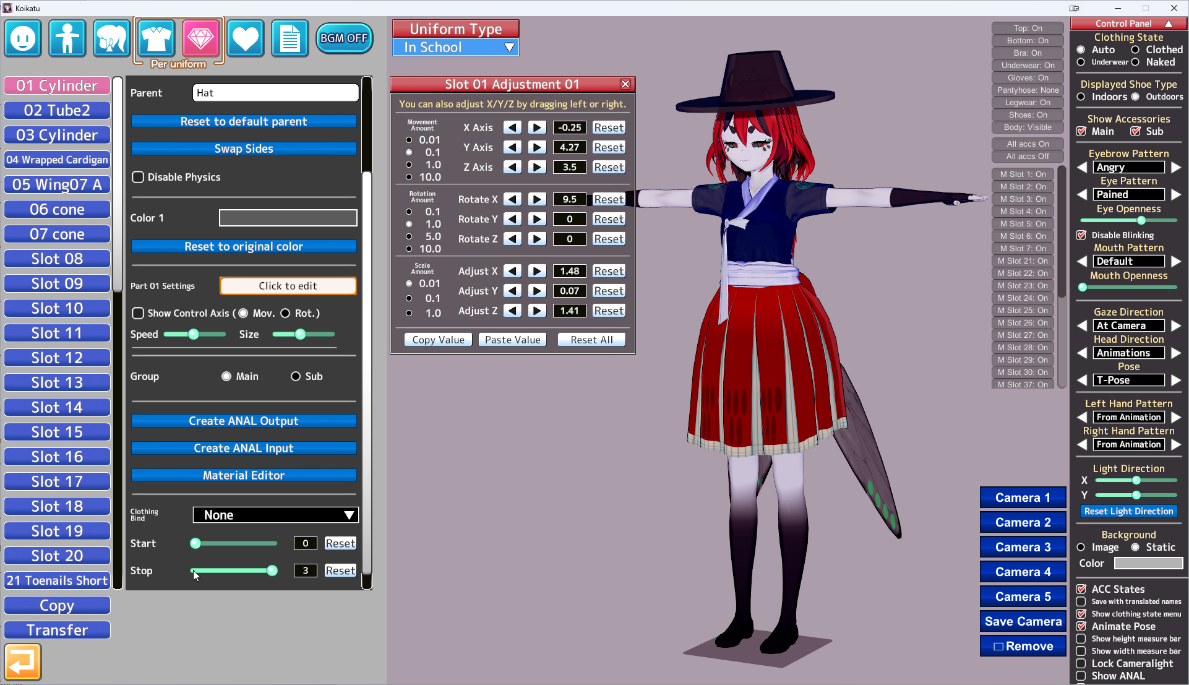This screenshot has width=1189, height=685.
Task: Click Part 01 Settings Click to edit
Action: [x=288, y=286]
